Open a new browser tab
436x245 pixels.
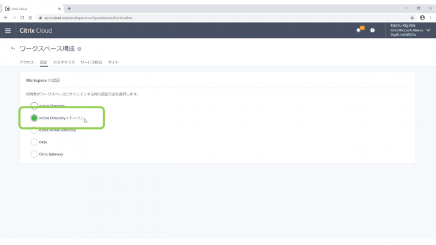pos(69,8)
